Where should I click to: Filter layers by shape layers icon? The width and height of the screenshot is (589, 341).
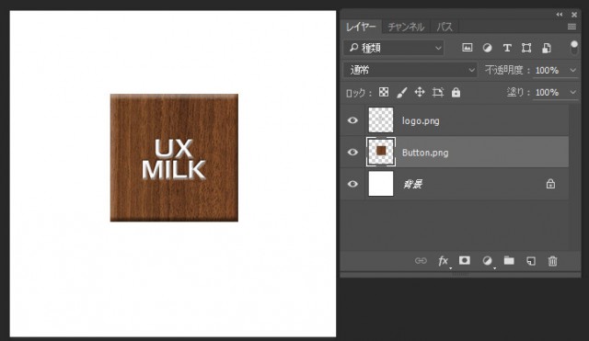(526, 48)
